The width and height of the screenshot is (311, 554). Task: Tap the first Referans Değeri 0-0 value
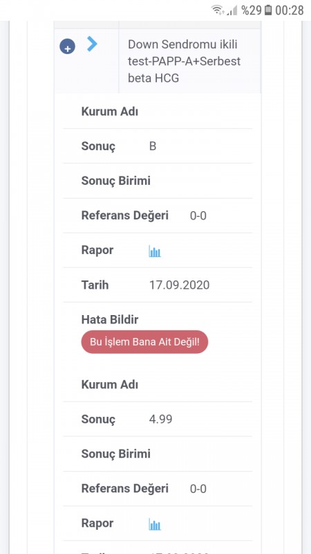[x=198, y=215]
